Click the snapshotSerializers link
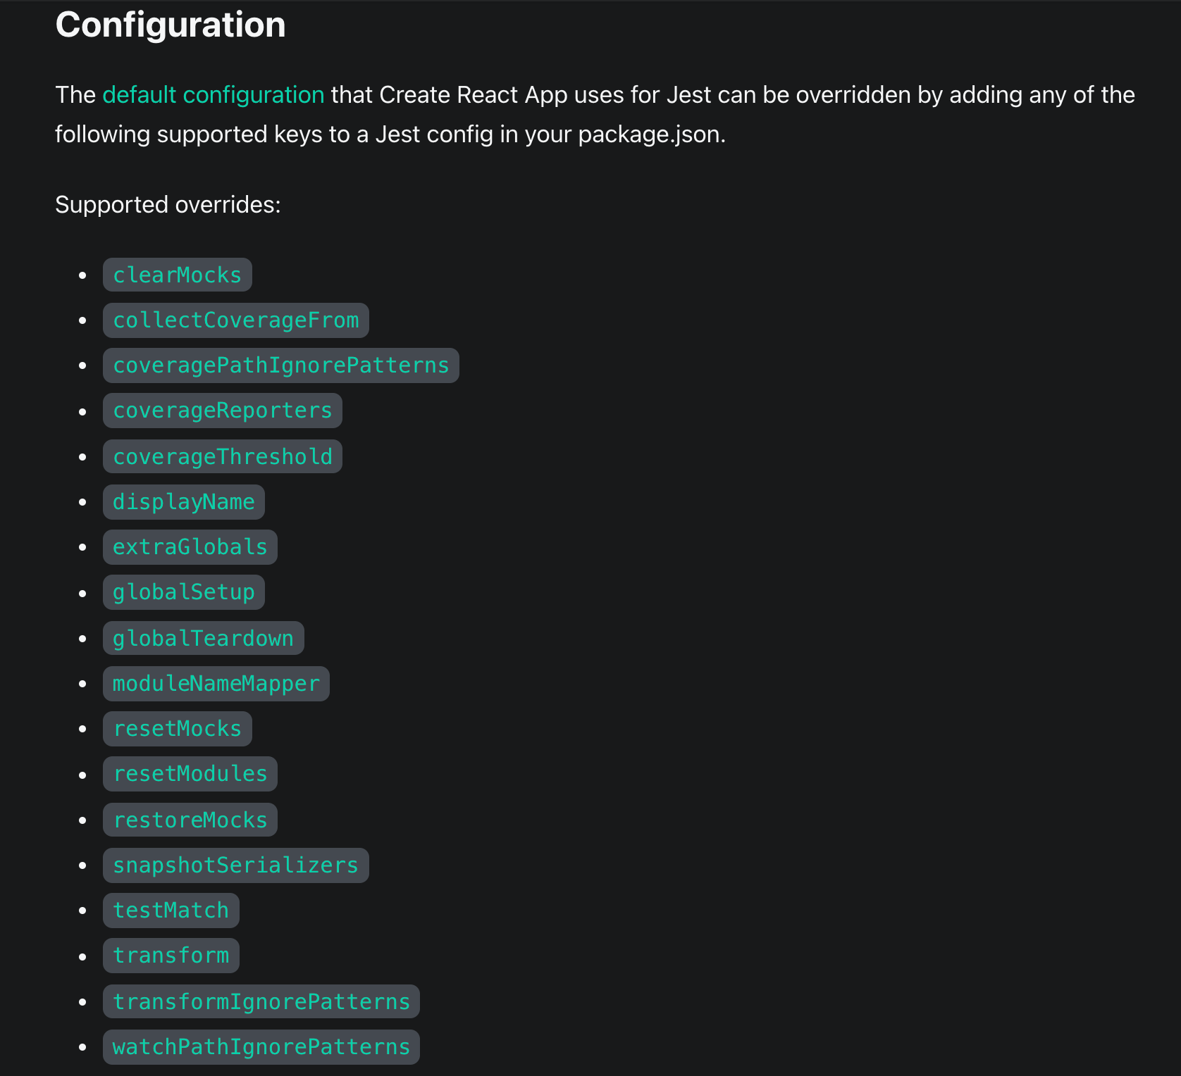Image resolution: width=1181 pixels, height=1076 pixels. (x=236, y=865)
